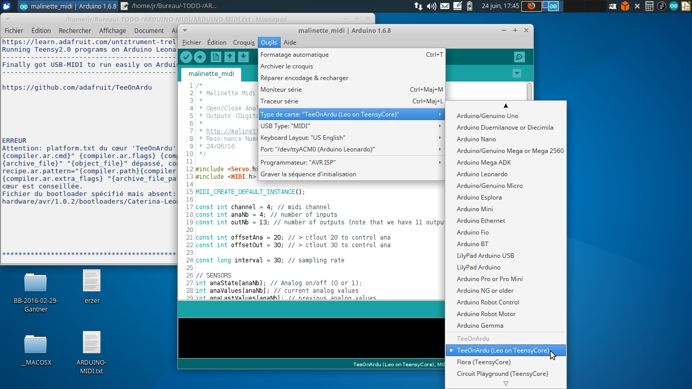Click the Upload arrow toolbar icon
This screenshot has width=692, height=389.
coord(200,57)
